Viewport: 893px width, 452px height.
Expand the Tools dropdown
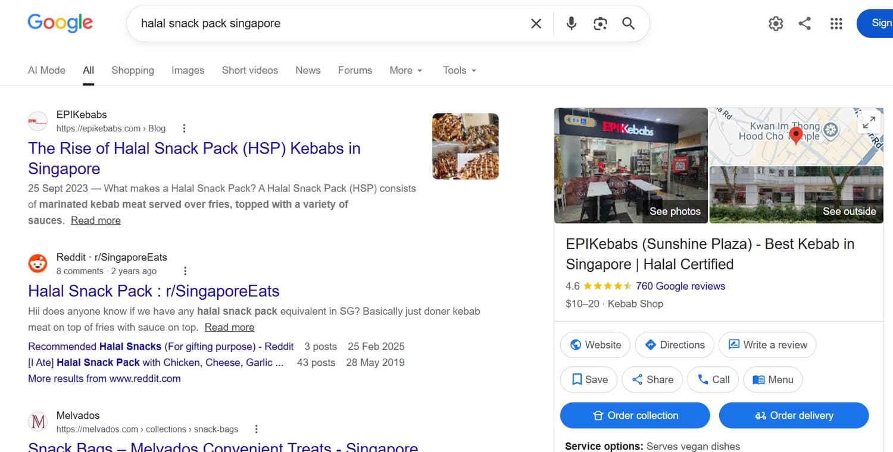pyautogui.click(x=460, y=70)
